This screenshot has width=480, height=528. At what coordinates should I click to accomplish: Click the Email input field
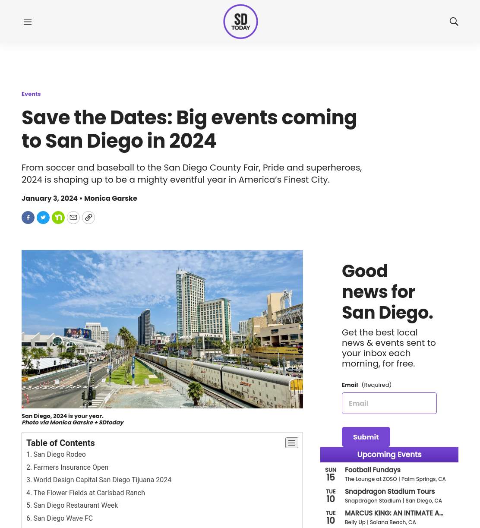coord(389,403)
